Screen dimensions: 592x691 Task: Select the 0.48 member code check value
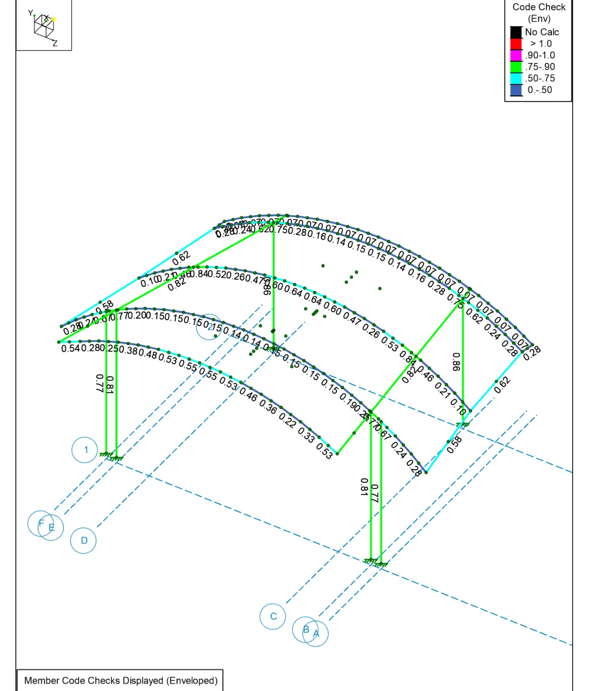tap(148, 354)
